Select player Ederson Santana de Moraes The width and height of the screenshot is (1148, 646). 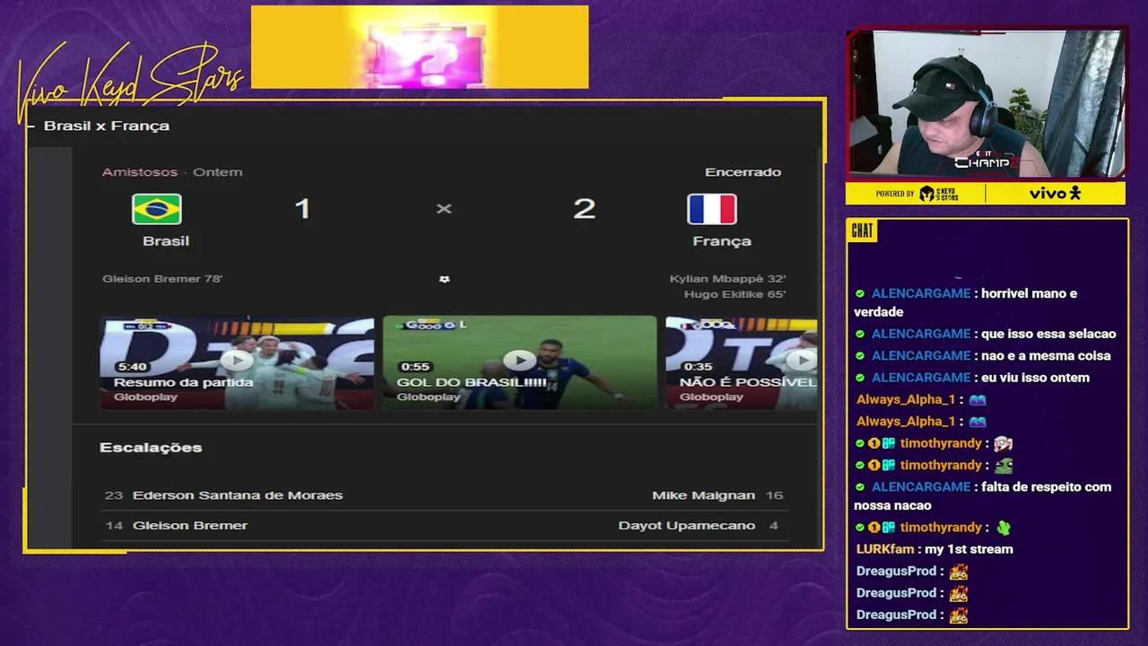(x=238, y=495)
